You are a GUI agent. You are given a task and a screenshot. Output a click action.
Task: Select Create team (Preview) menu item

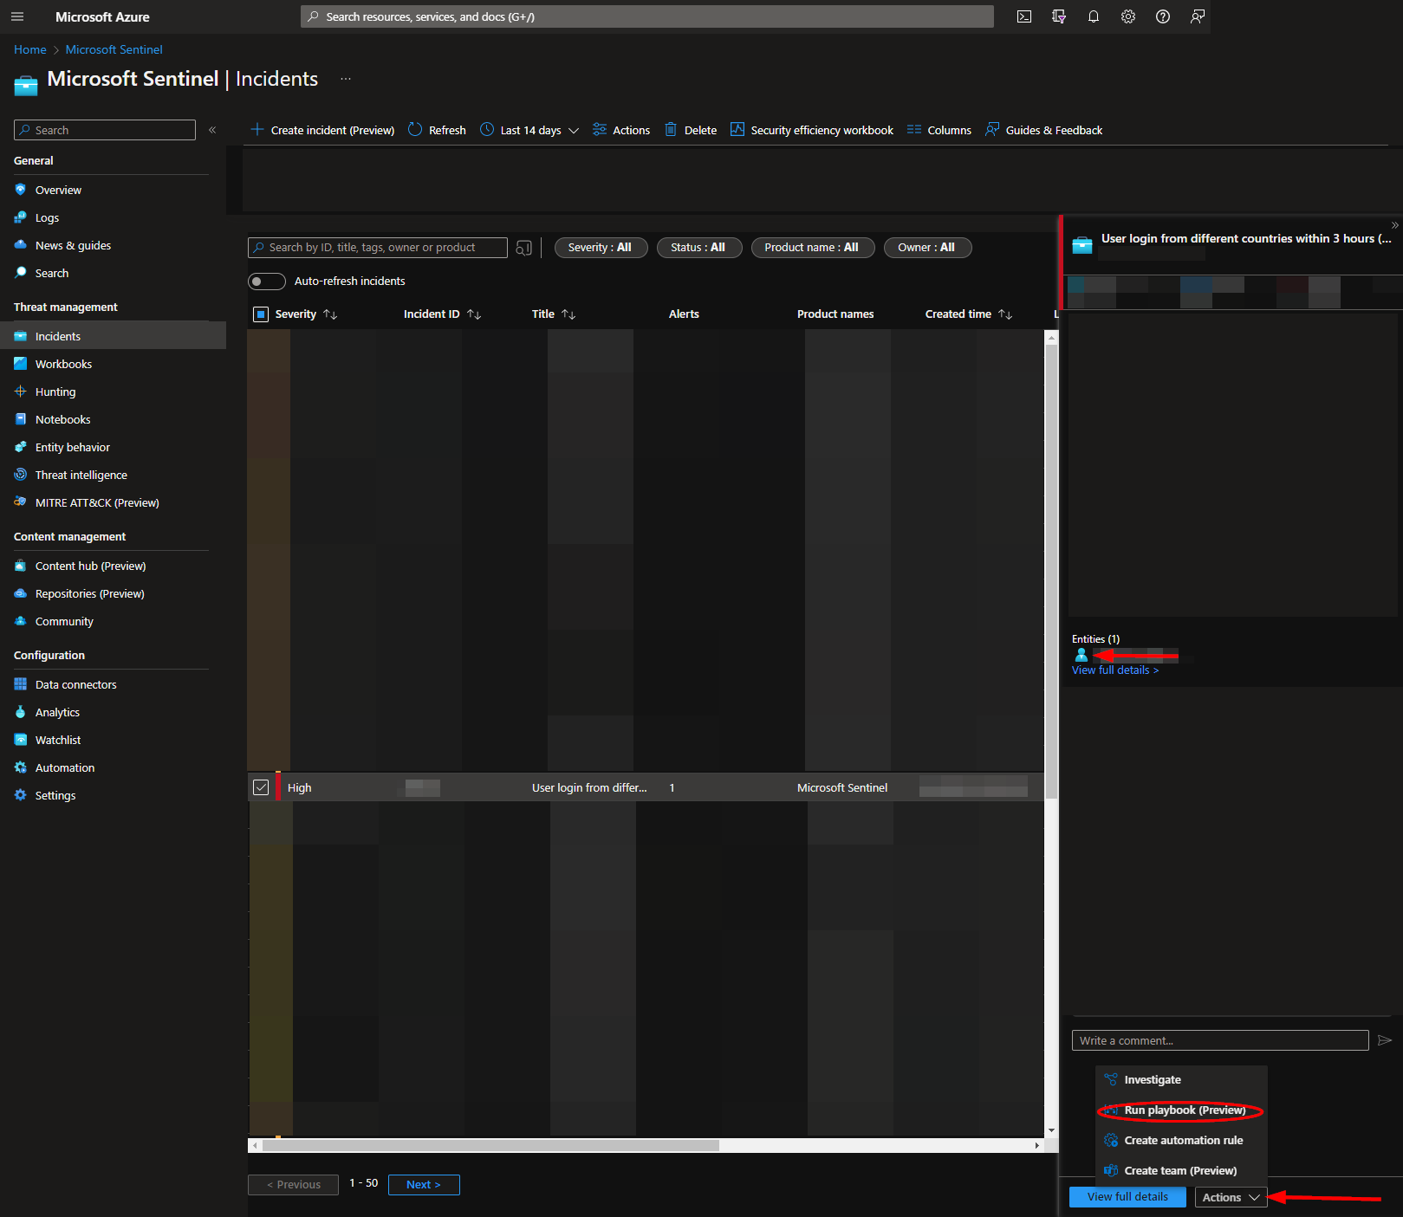pos(1182,1171)
